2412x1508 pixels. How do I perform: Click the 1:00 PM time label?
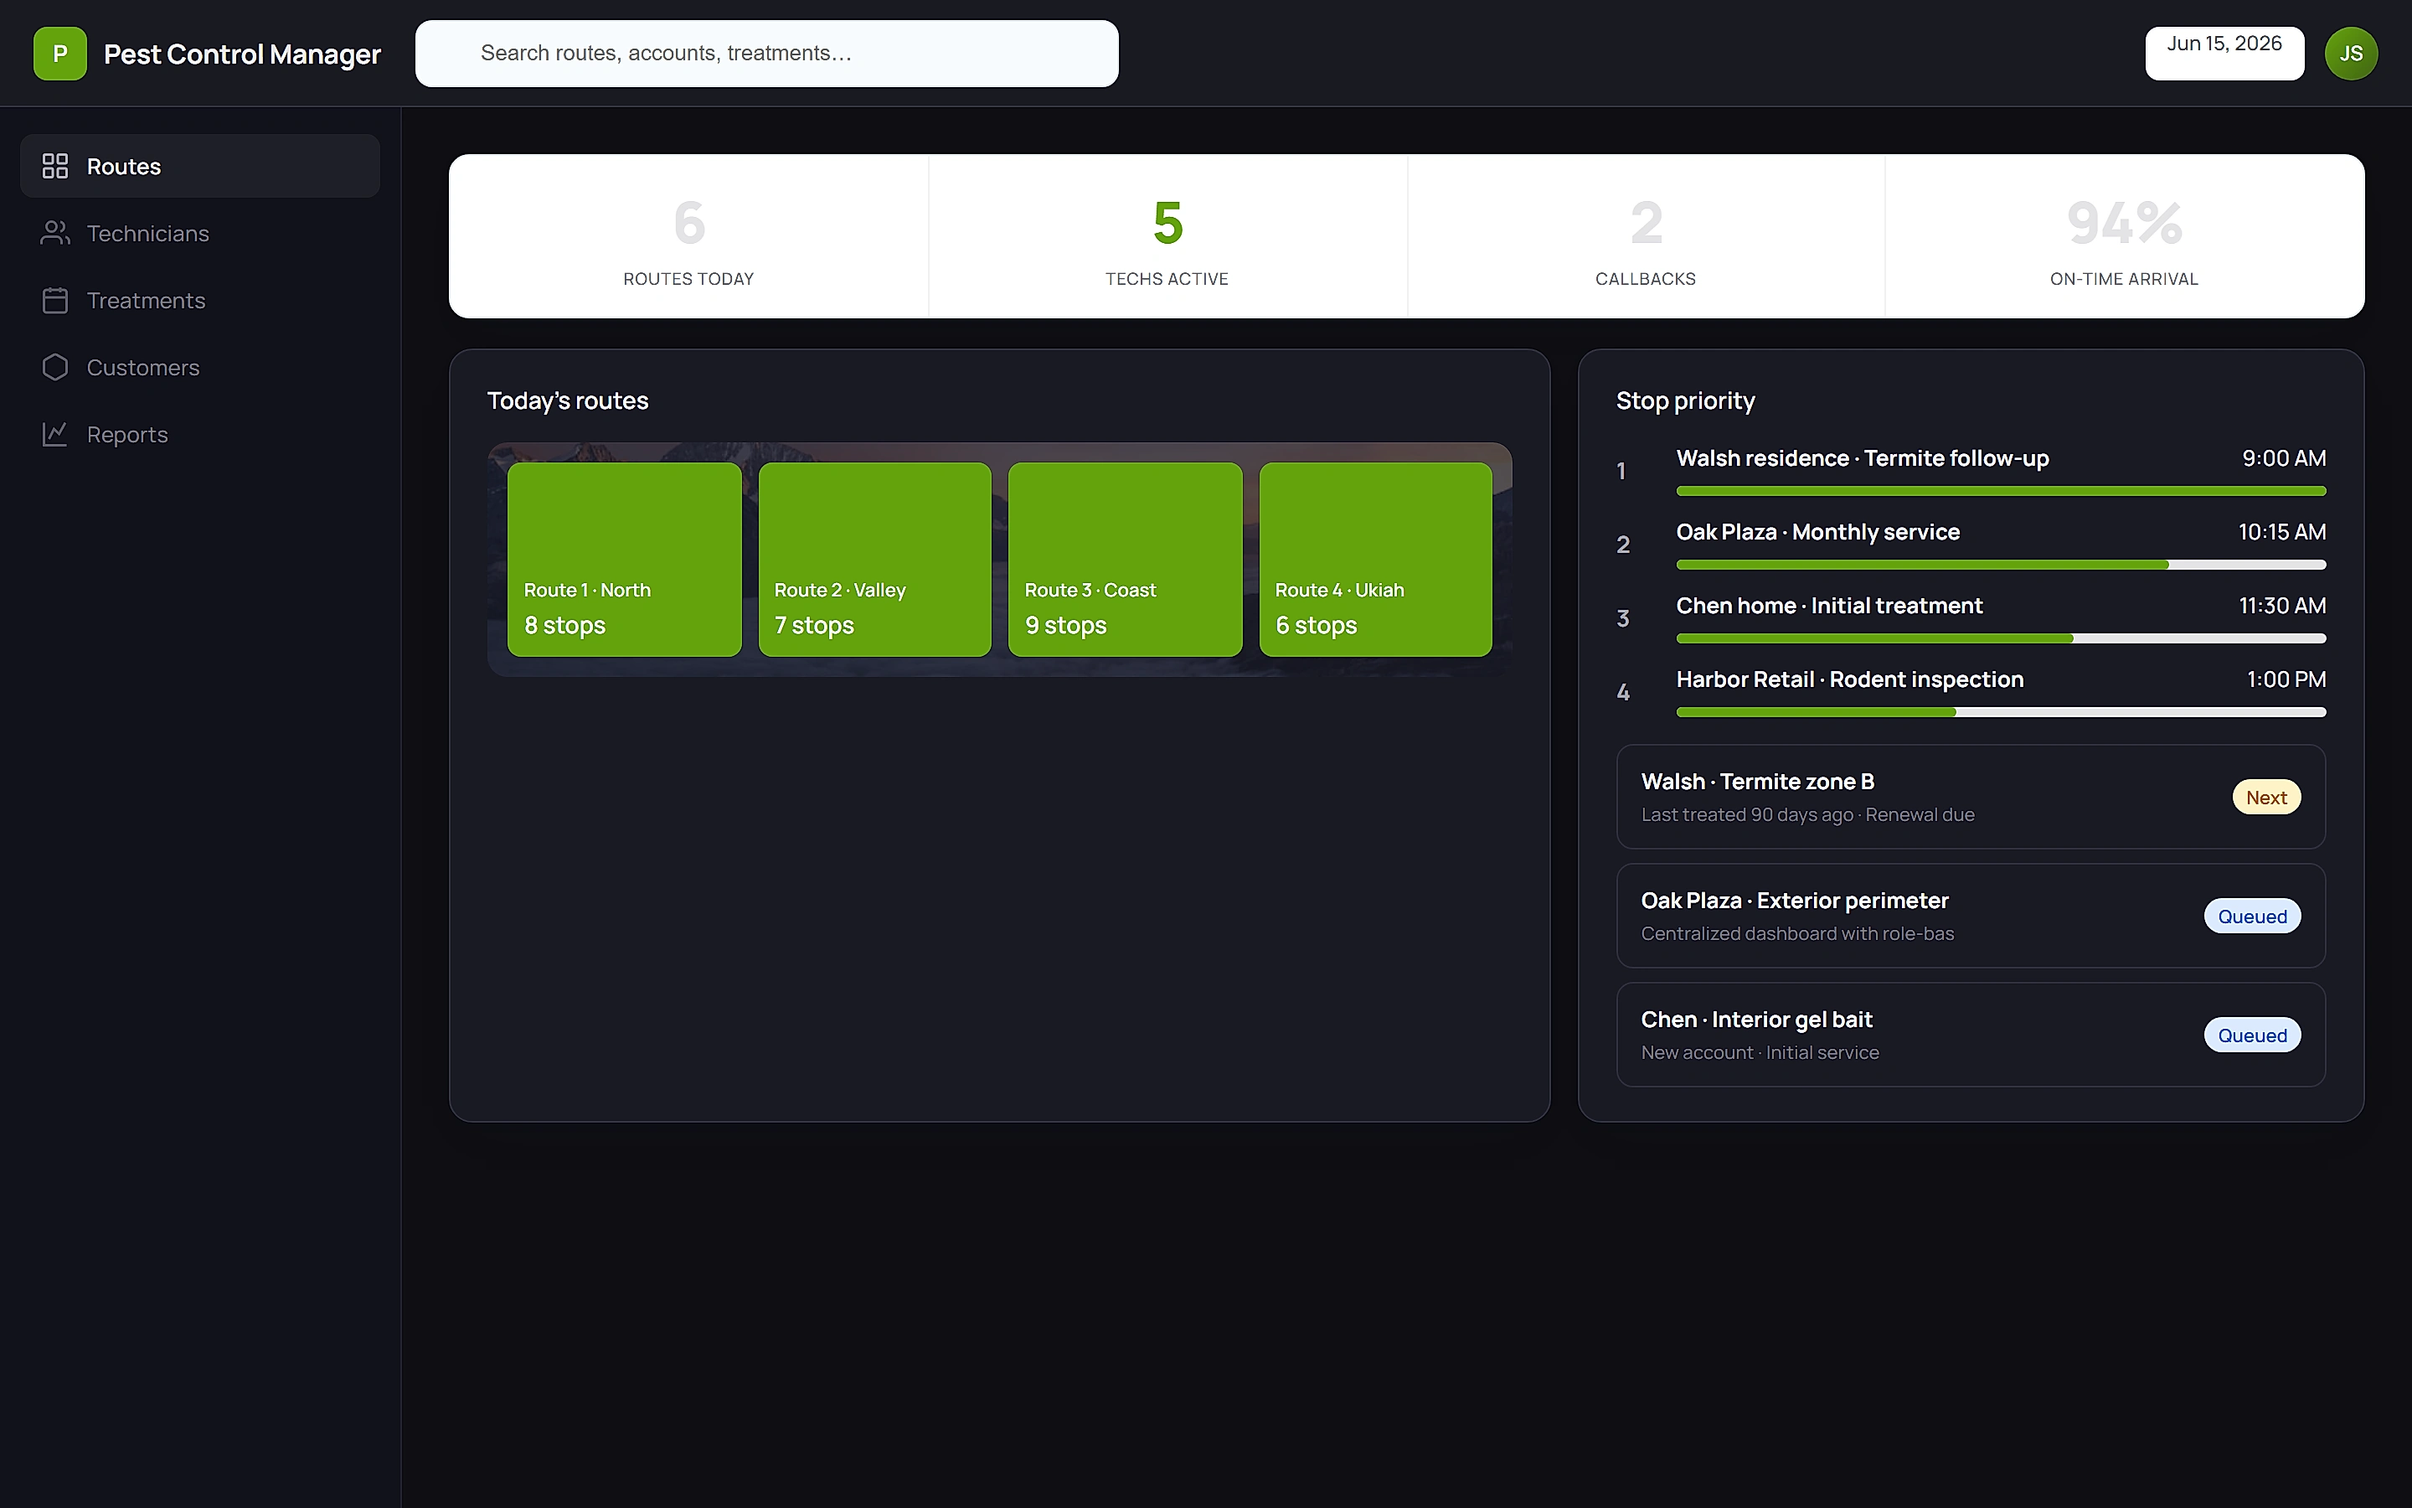pyautogui.click(x=2286, y=680)
